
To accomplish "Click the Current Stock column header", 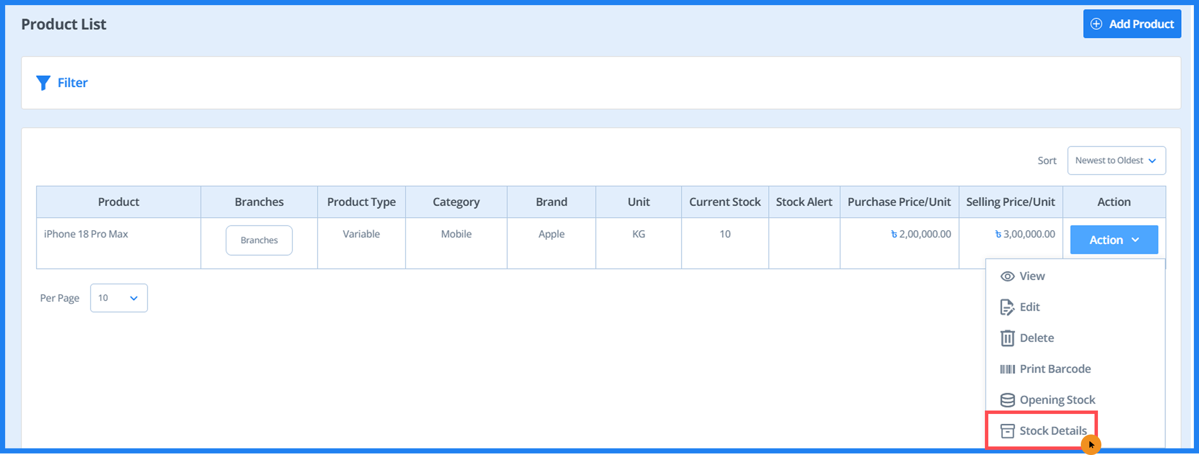I will [x=725, y=202].
